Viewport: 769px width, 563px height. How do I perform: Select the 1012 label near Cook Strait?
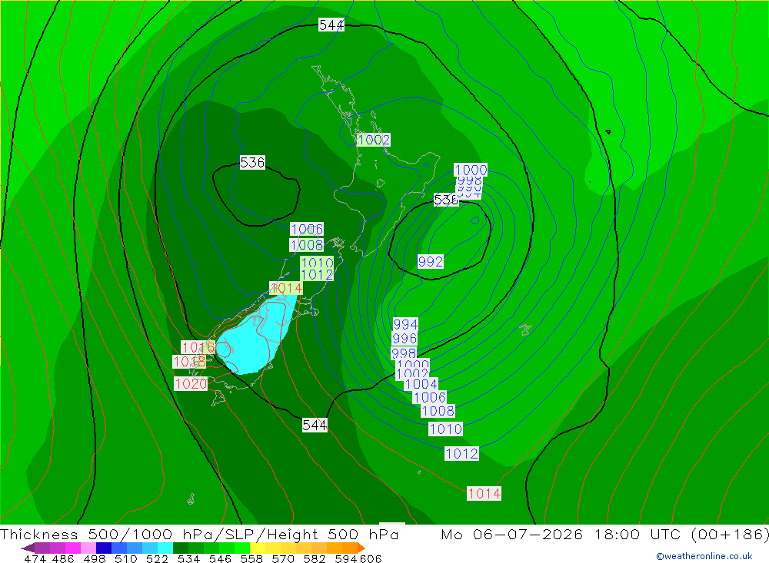(317, 275)
